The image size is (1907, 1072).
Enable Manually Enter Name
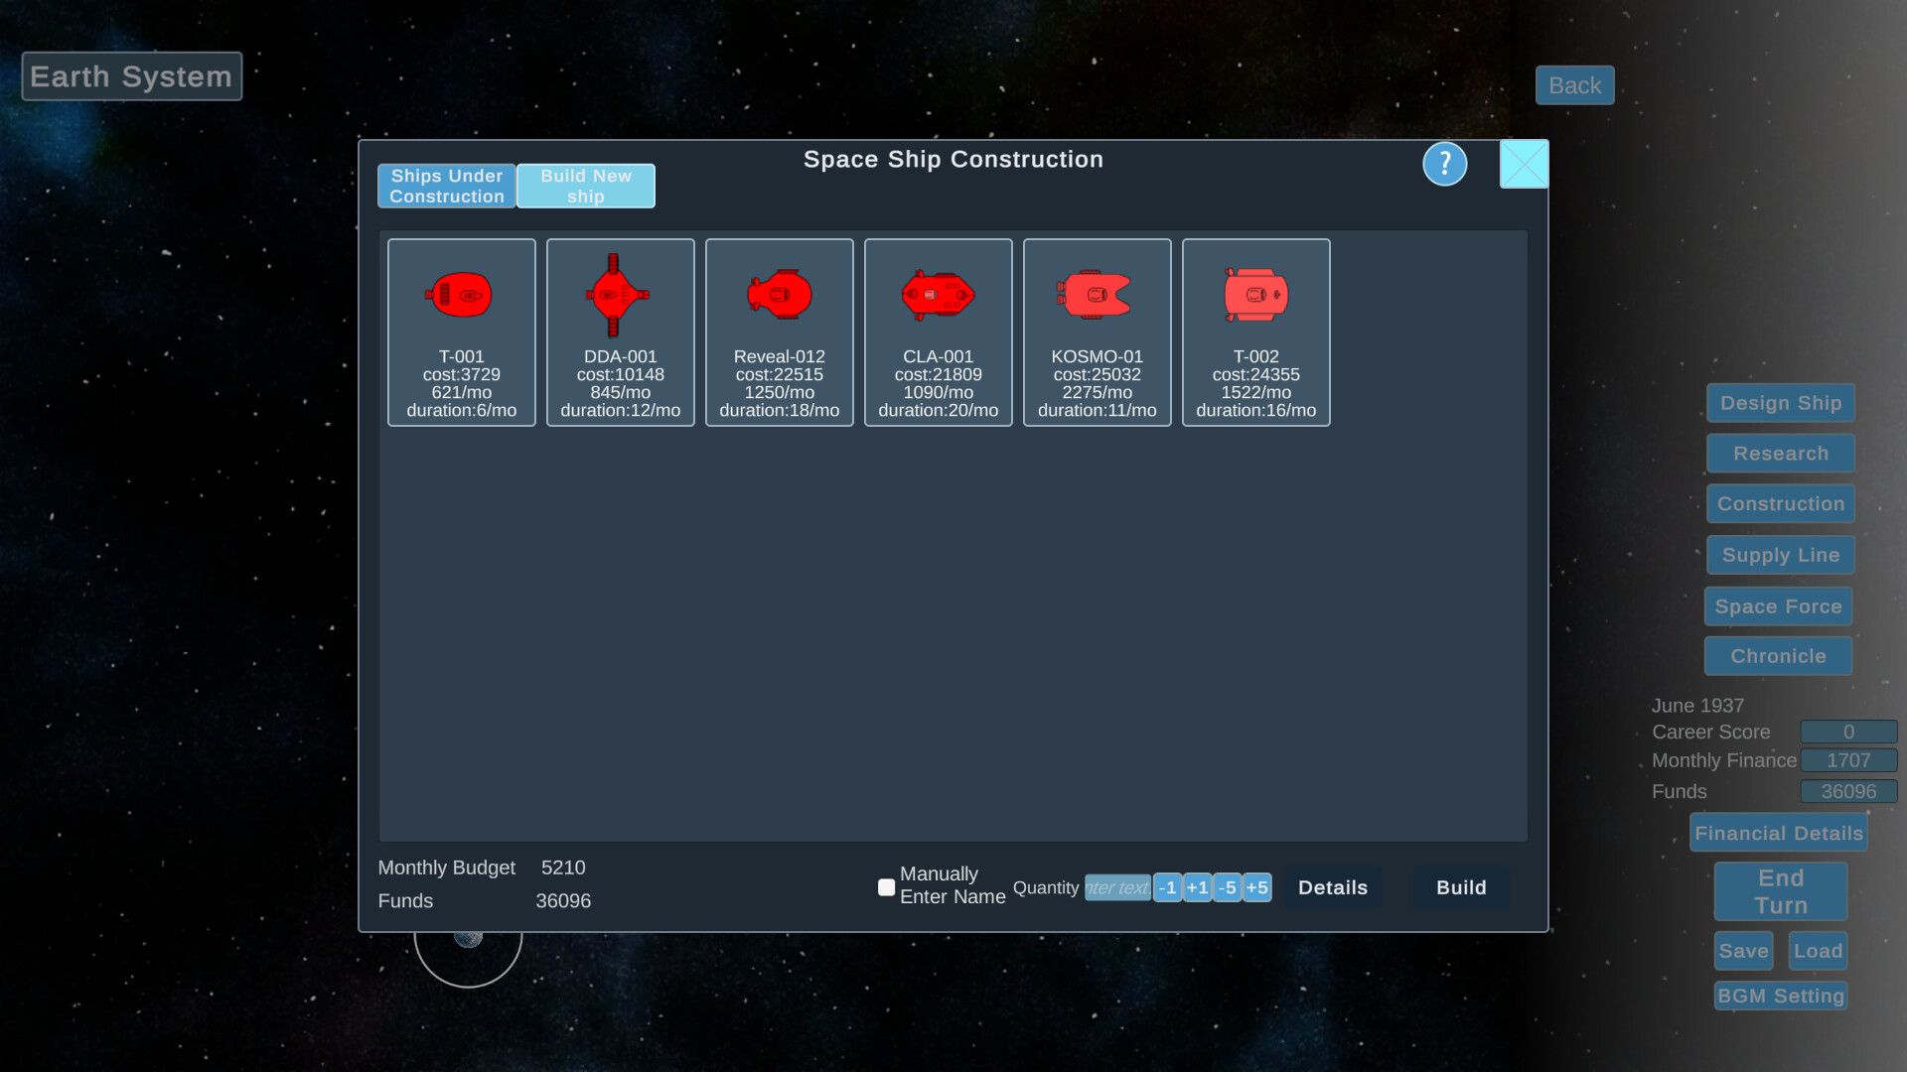pos(885,887)
